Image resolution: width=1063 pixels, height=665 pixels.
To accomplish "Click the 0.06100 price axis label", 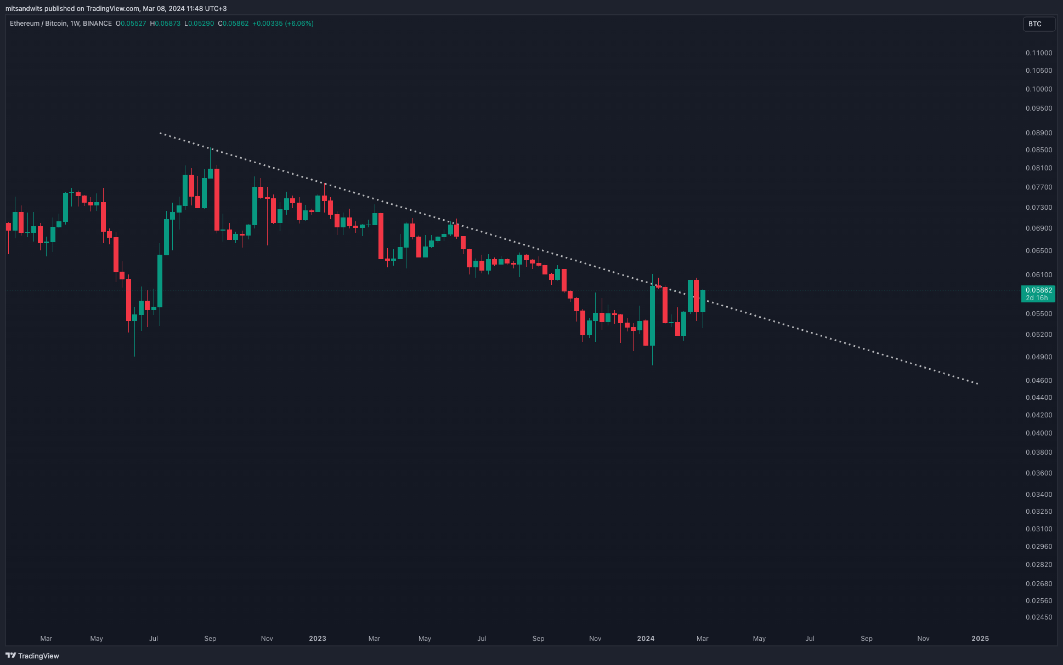I will (x=1039, y=275).
